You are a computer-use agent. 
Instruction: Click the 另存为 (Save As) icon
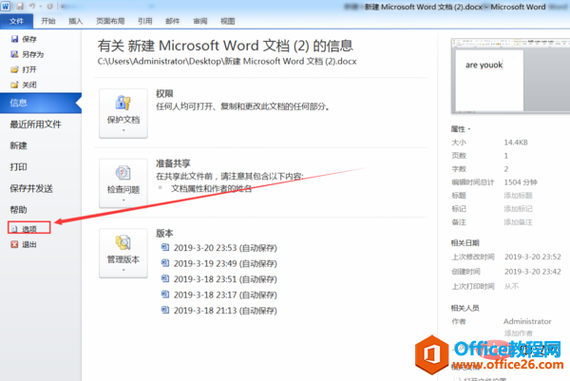[13, 54]
